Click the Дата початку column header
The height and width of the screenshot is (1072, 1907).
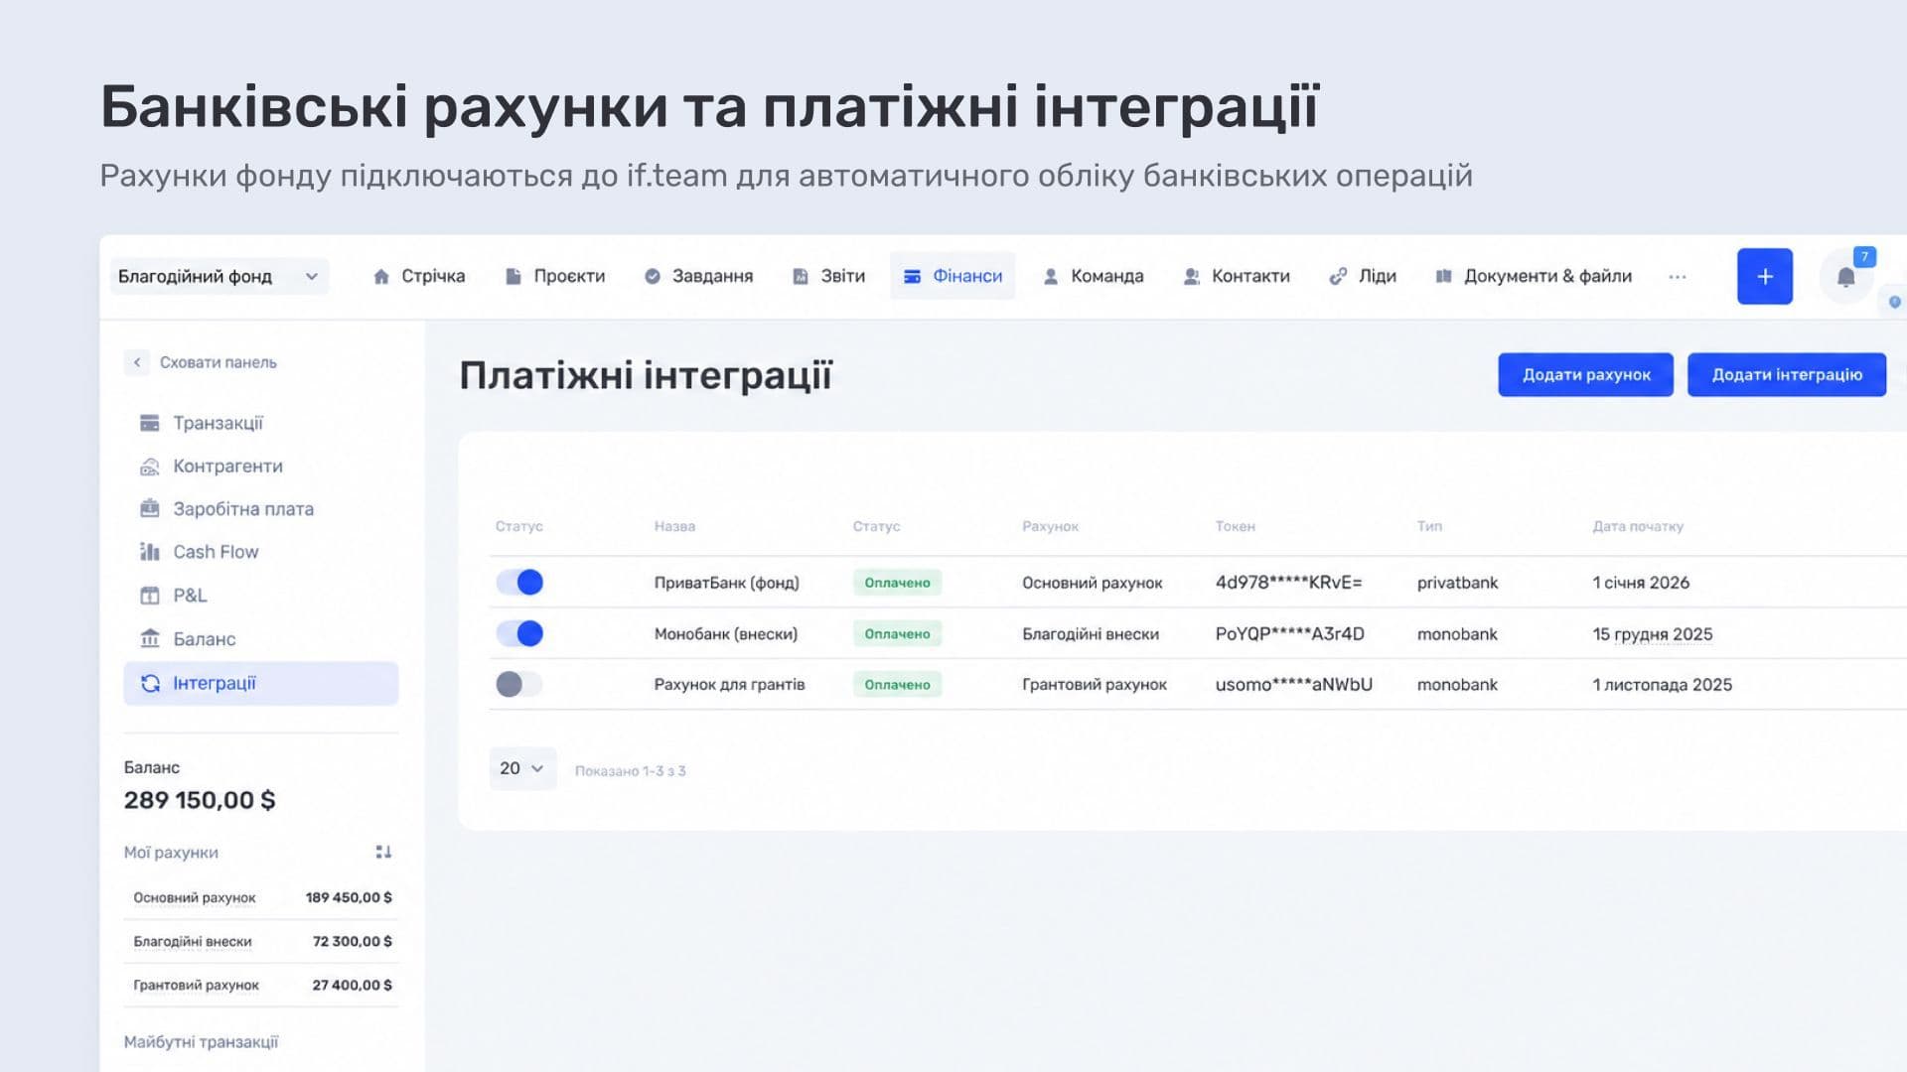[x=1638, y=526]
